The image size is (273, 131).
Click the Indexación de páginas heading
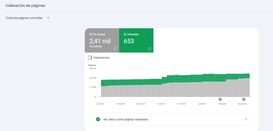pos(25,6)
